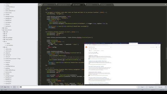Click the search magnifier icon in browser
Image resolution: width=167 pixels, height=94 pixels.
coord(111,47)
